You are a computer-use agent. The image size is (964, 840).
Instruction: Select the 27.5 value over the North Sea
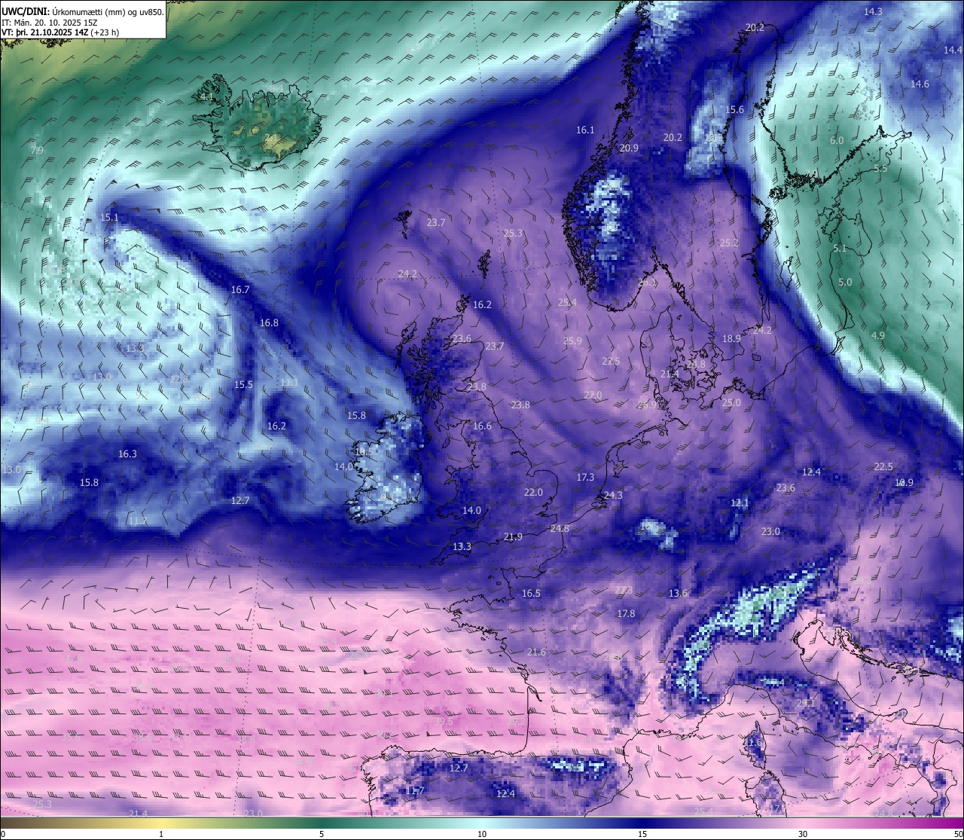611,361
